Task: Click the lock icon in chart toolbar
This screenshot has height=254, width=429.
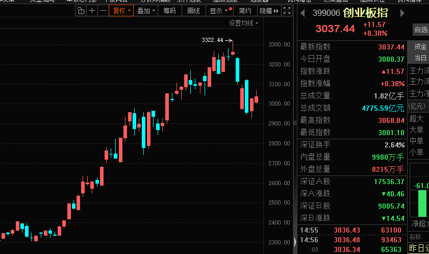Action: pyautogui.click(x=81, y=10)
